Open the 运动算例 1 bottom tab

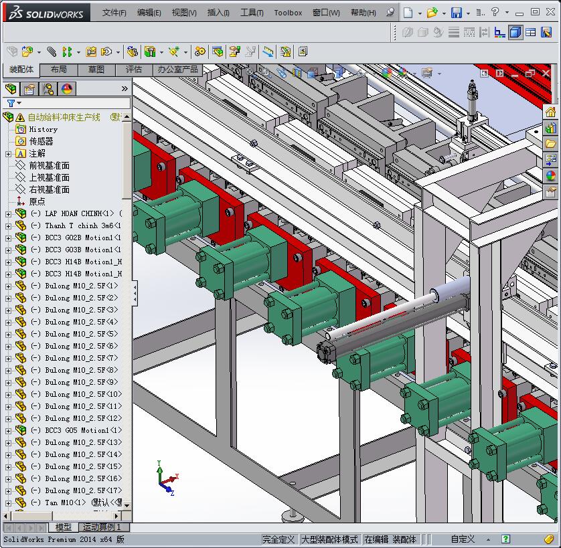pos(104,527)
